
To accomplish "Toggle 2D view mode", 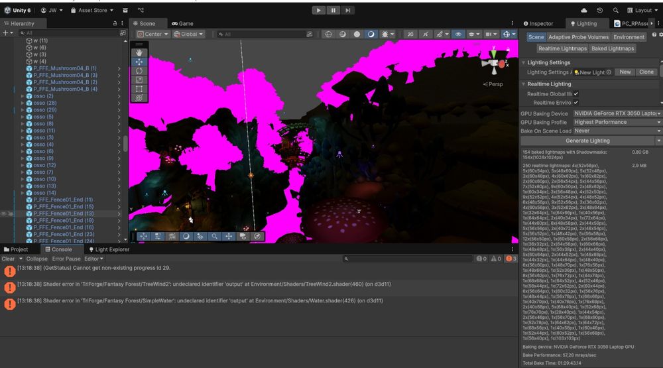I will 410,34.
